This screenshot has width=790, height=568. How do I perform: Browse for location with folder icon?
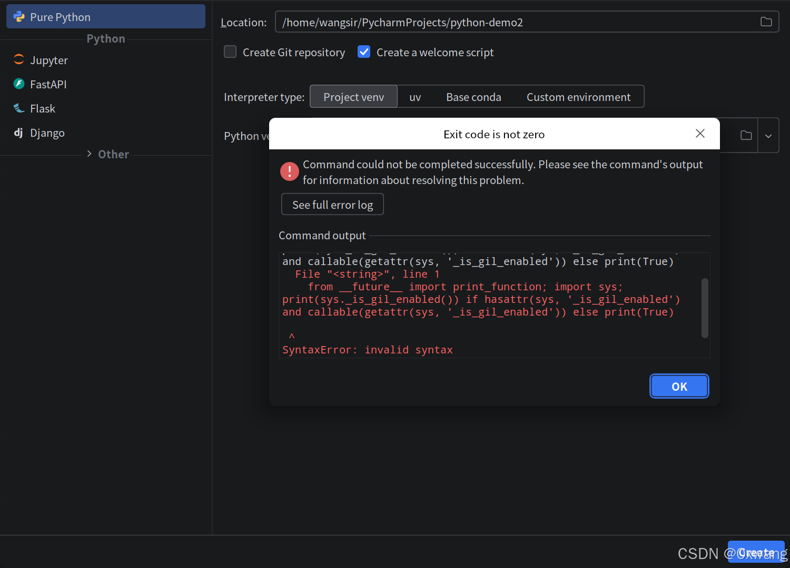(x=766, y=22)
